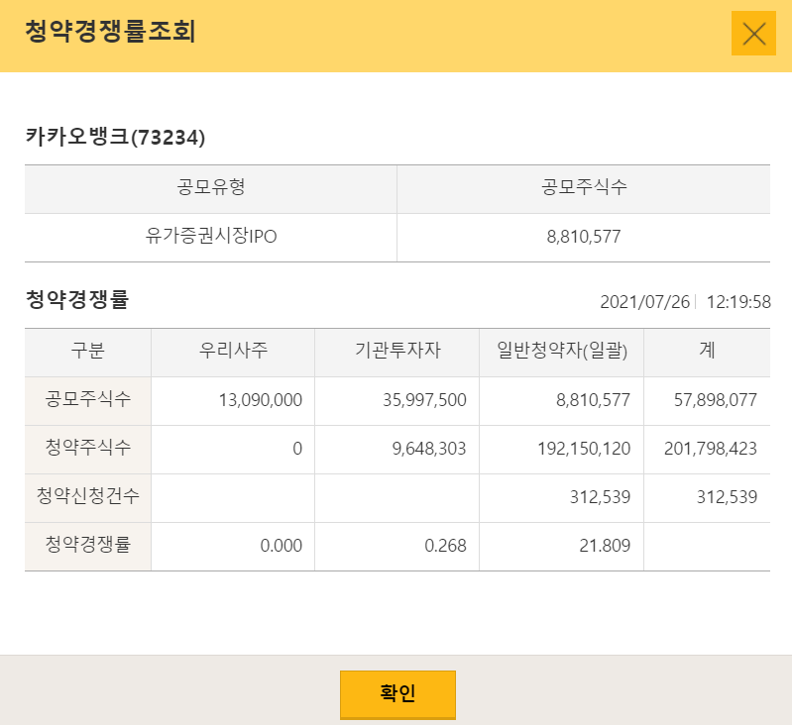Click the stock name 카카오뱅크(73234)
The width and height of the screenshot is (792, 725).
(x=115, y=138)
